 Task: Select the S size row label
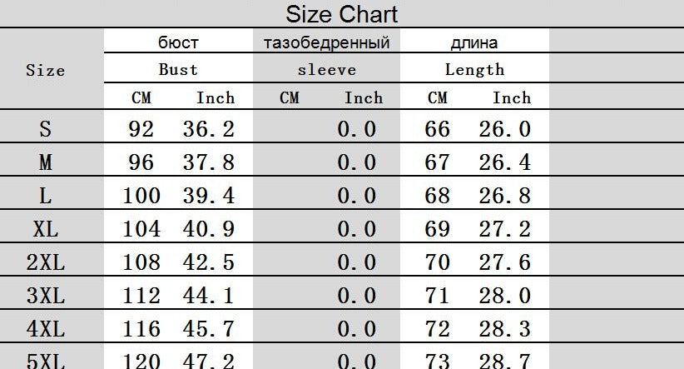45,129
